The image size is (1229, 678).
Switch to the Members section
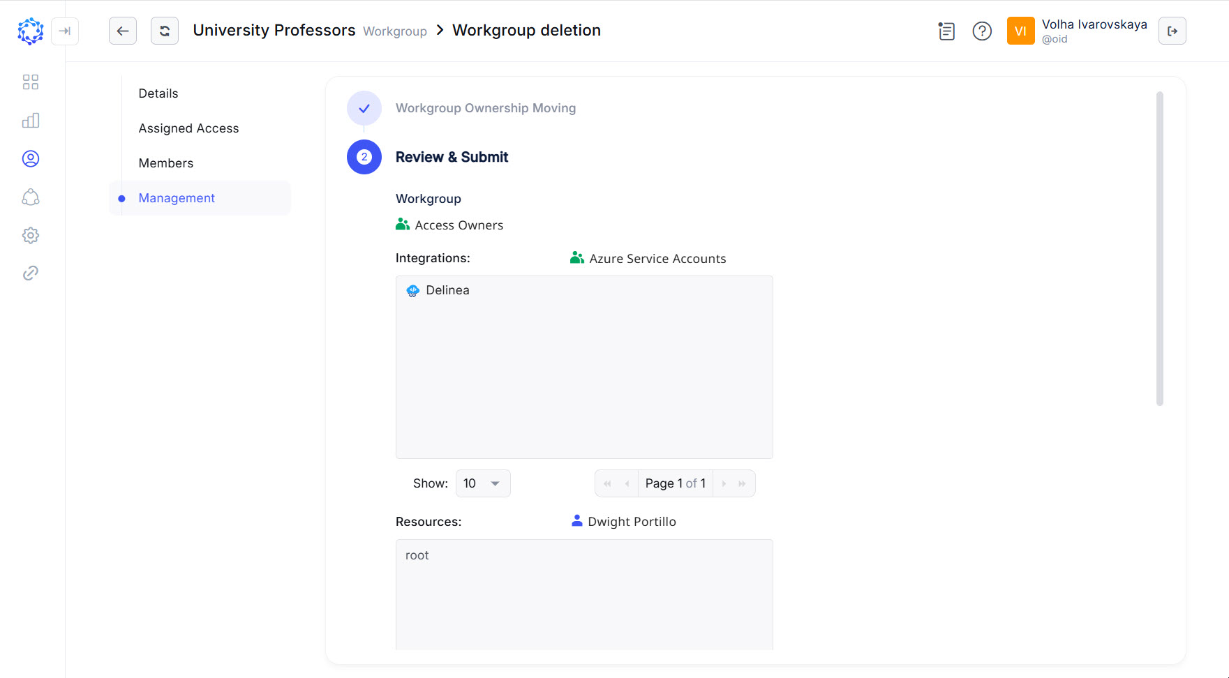point(166,163)
